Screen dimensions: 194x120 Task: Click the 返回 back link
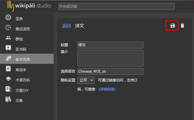coord(66,26)
